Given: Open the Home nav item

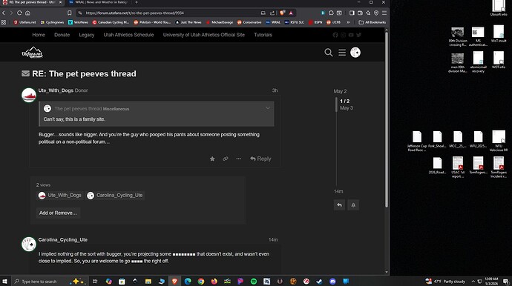Looking at the screenshot, I should tap(39, 35).
